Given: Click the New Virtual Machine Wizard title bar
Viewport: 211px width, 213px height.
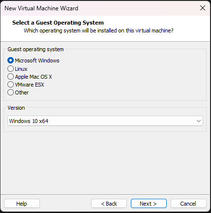Looking at the screenshot, I should (x=98, y=8).
